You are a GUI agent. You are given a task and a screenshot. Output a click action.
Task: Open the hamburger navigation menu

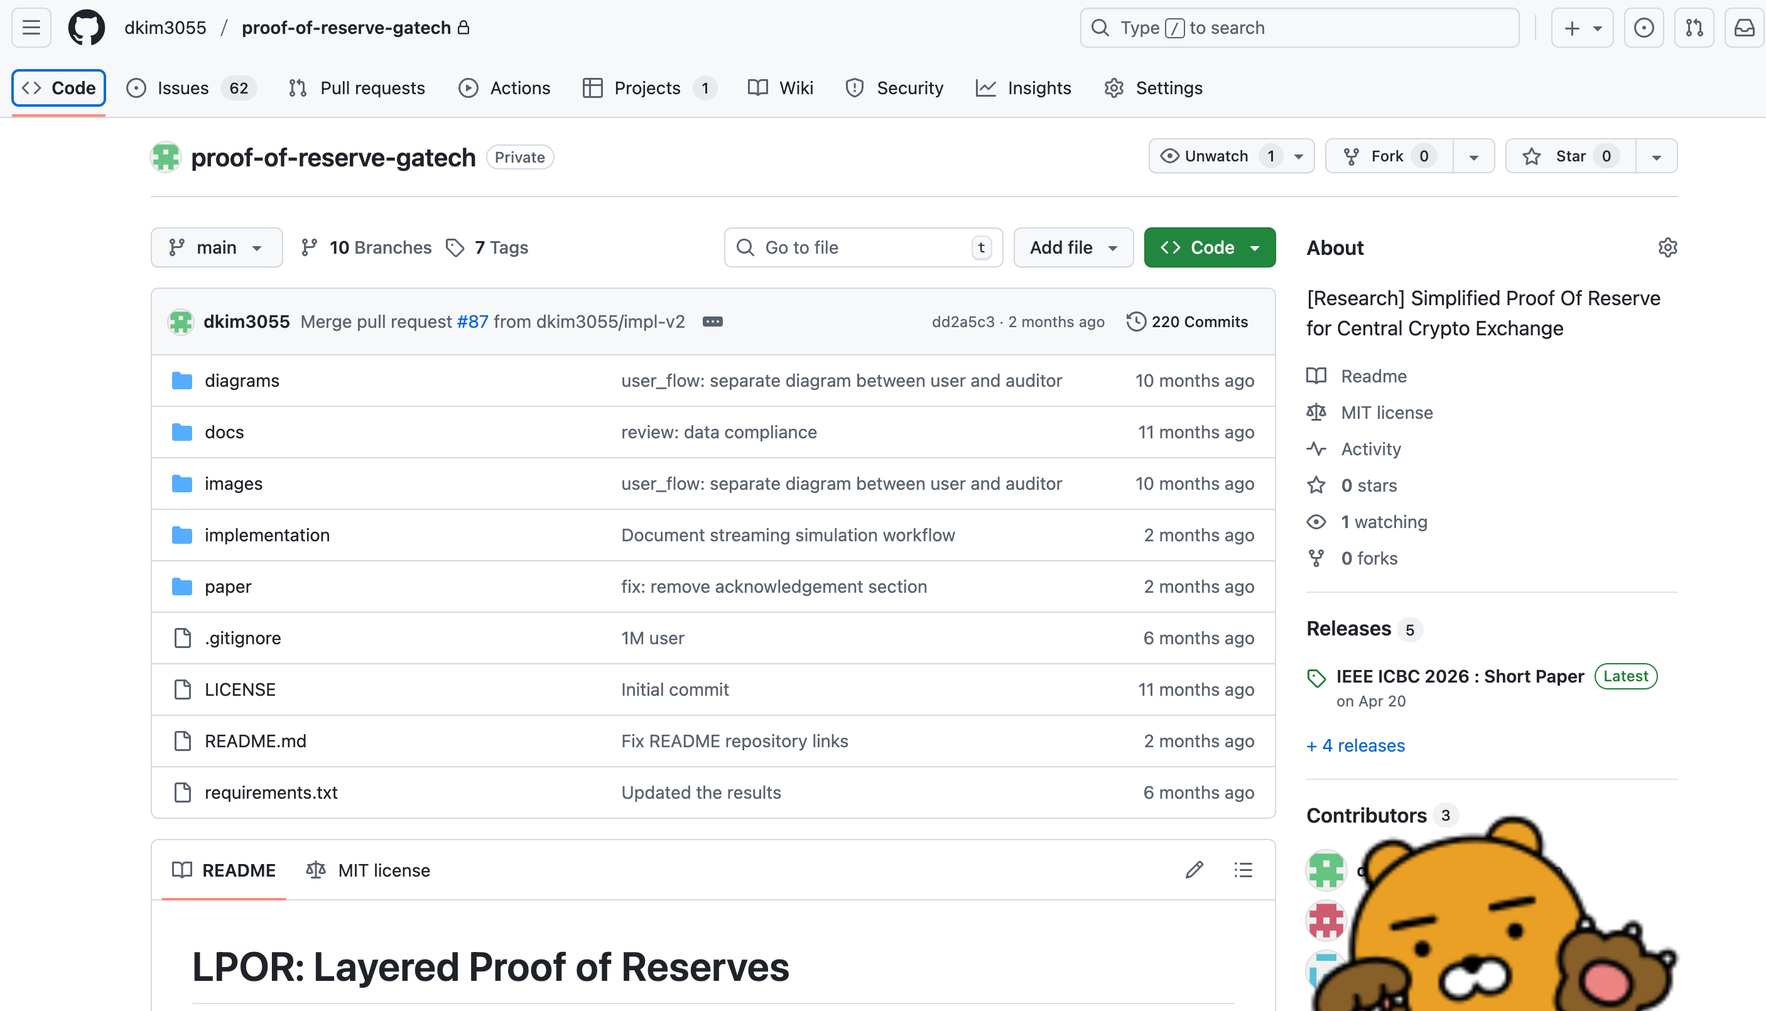click(31, 28)
